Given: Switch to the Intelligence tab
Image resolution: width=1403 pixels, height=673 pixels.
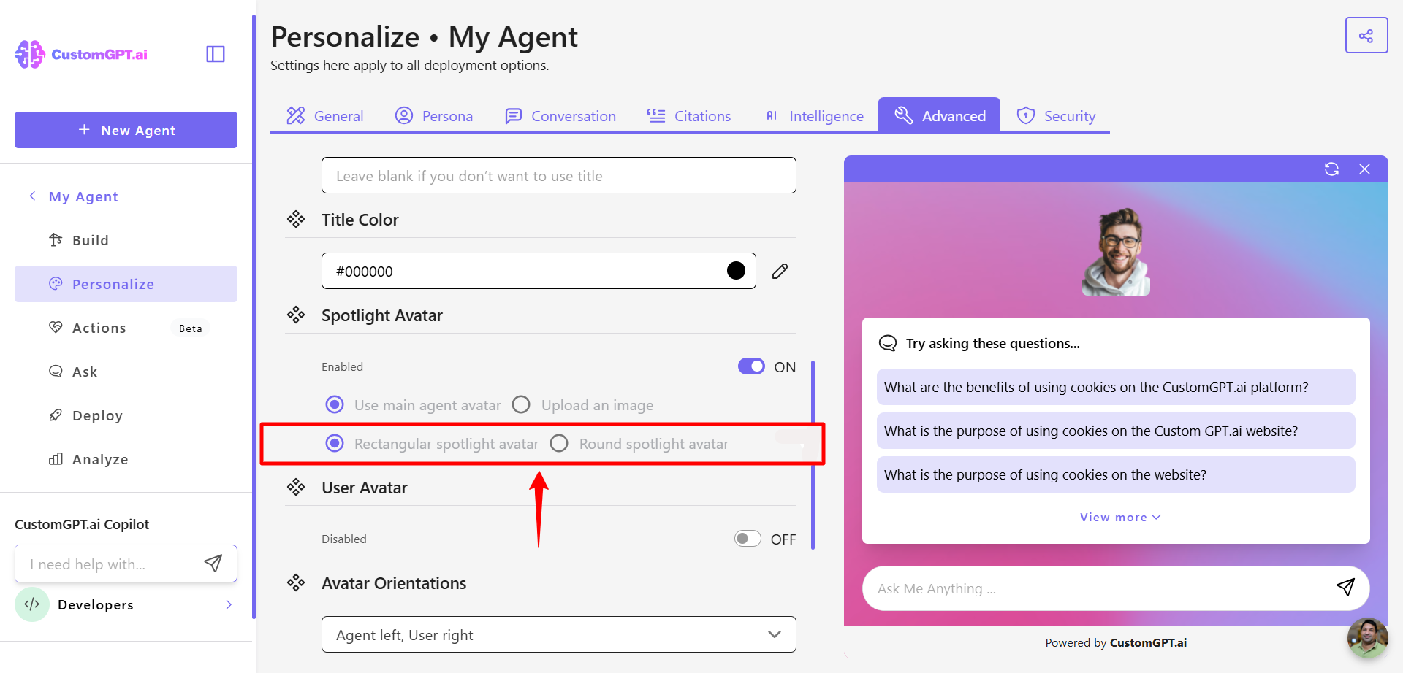Looking at the screenshot, I should [814, 115].
